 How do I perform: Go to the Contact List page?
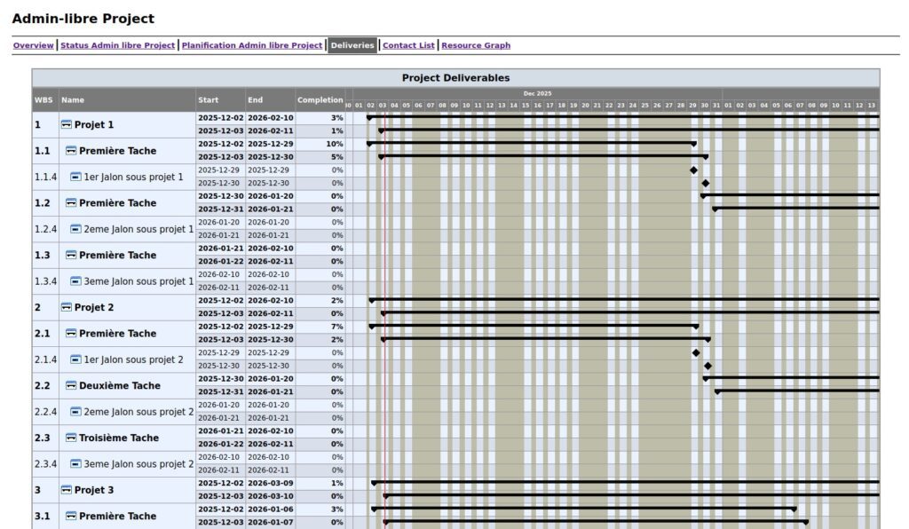pyautogui.click(x=408, y=45)
